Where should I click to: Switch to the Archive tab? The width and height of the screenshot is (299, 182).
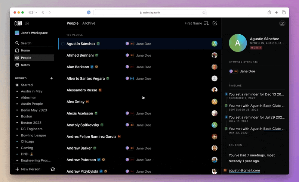89,23
